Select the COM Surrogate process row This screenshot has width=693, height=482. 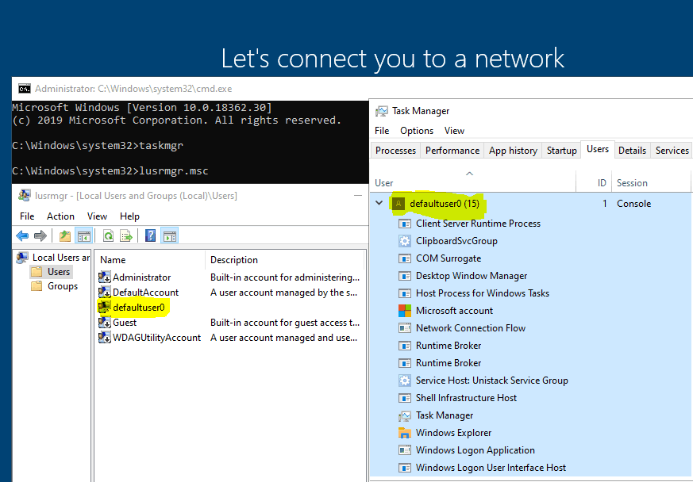(530, 258)
